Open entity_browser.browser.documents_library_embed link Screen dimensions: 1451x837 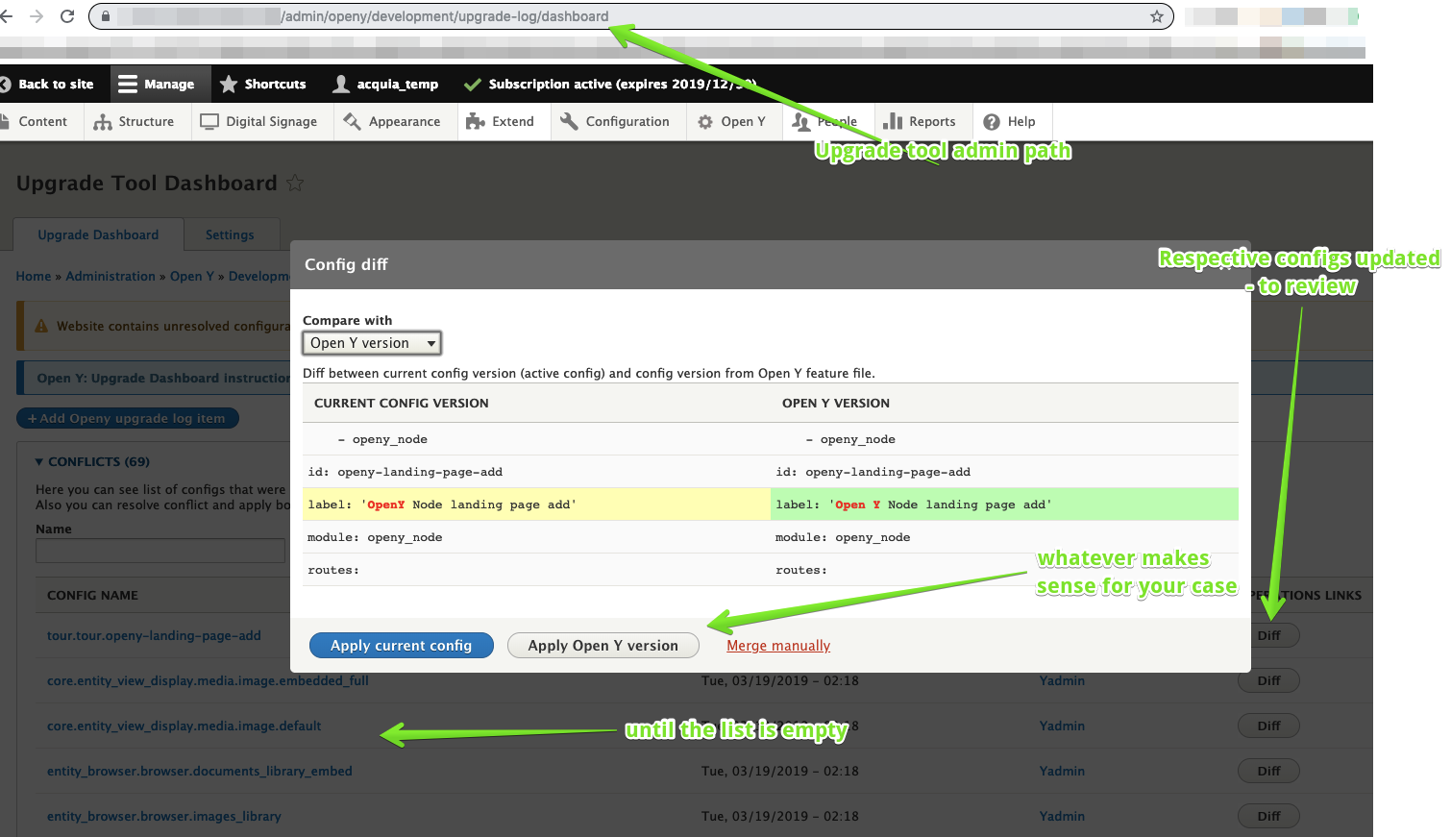pos(200,771)
